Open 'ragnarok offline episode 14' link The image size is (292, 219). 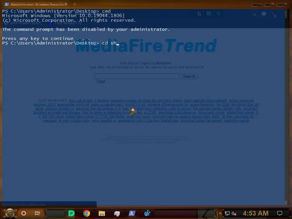(167, 105)
